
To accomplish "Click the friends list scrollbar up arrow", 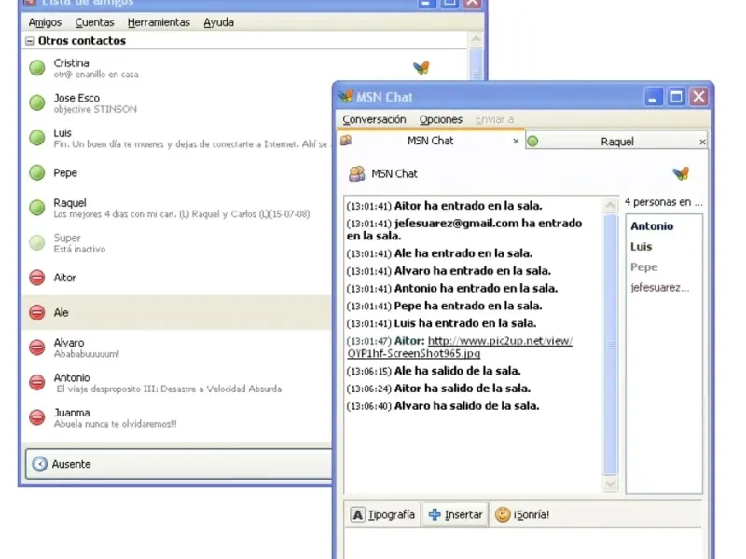I will 477,39.
